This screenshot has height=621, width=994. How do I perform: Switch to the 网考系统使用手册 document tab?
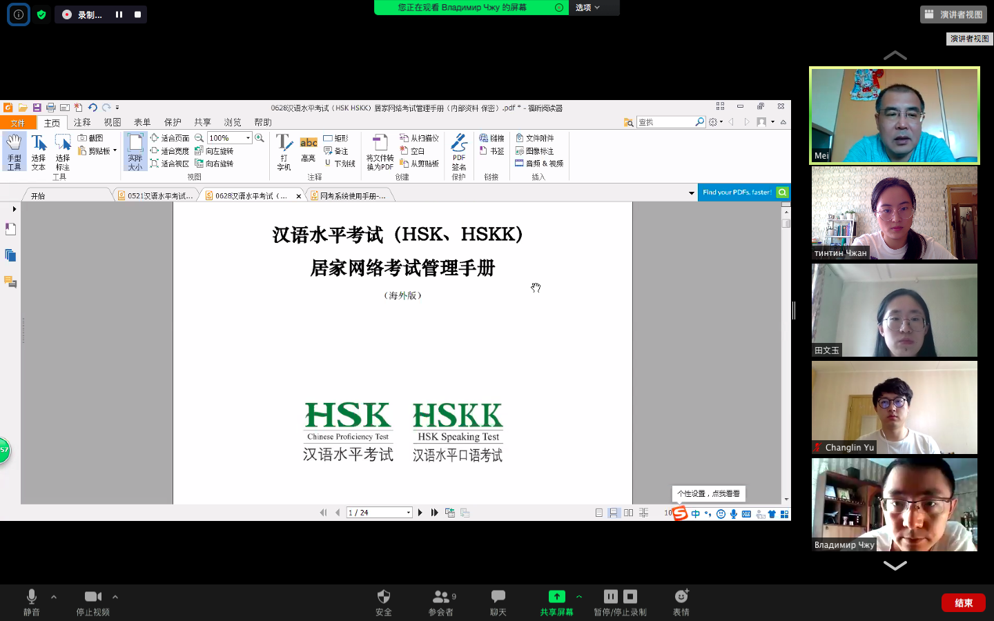(x=350, y=196)
